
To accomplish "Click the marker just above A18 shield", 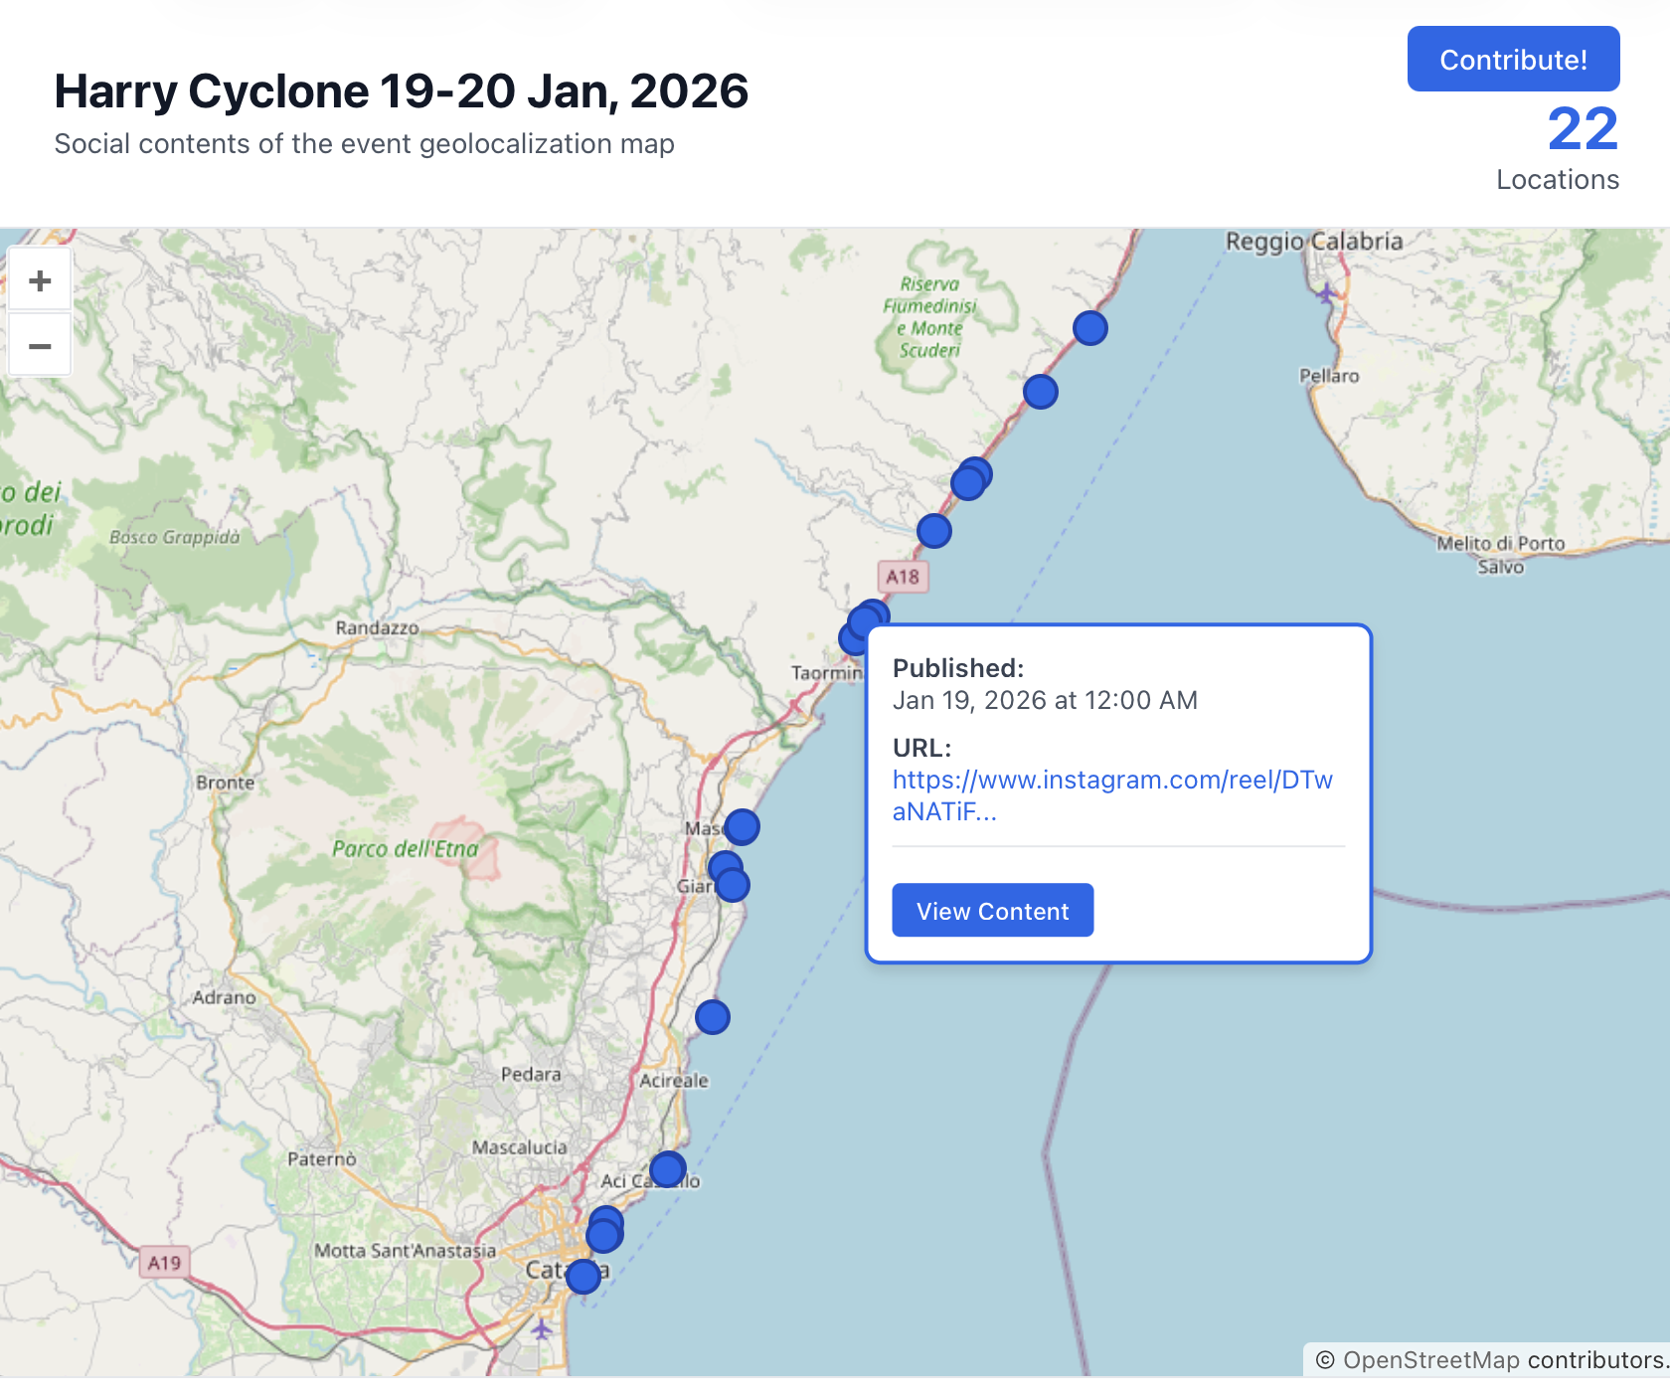I will (x=933, y=531).
